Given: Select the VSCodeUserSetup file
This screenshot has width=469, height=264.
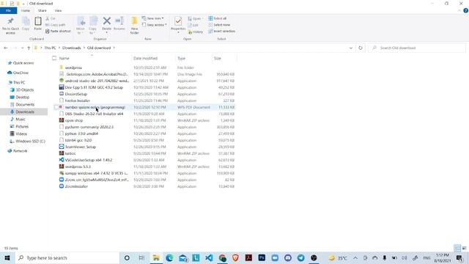Looking at the screenshot, I should point(89,160).
